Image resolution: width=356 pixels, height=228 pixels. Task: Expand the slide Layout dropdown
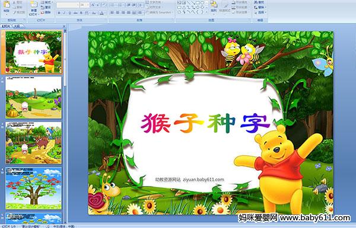click(46, 2)
